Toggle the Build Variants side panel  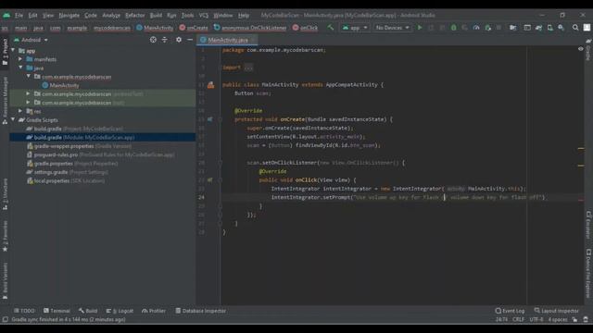coord(5,281)
